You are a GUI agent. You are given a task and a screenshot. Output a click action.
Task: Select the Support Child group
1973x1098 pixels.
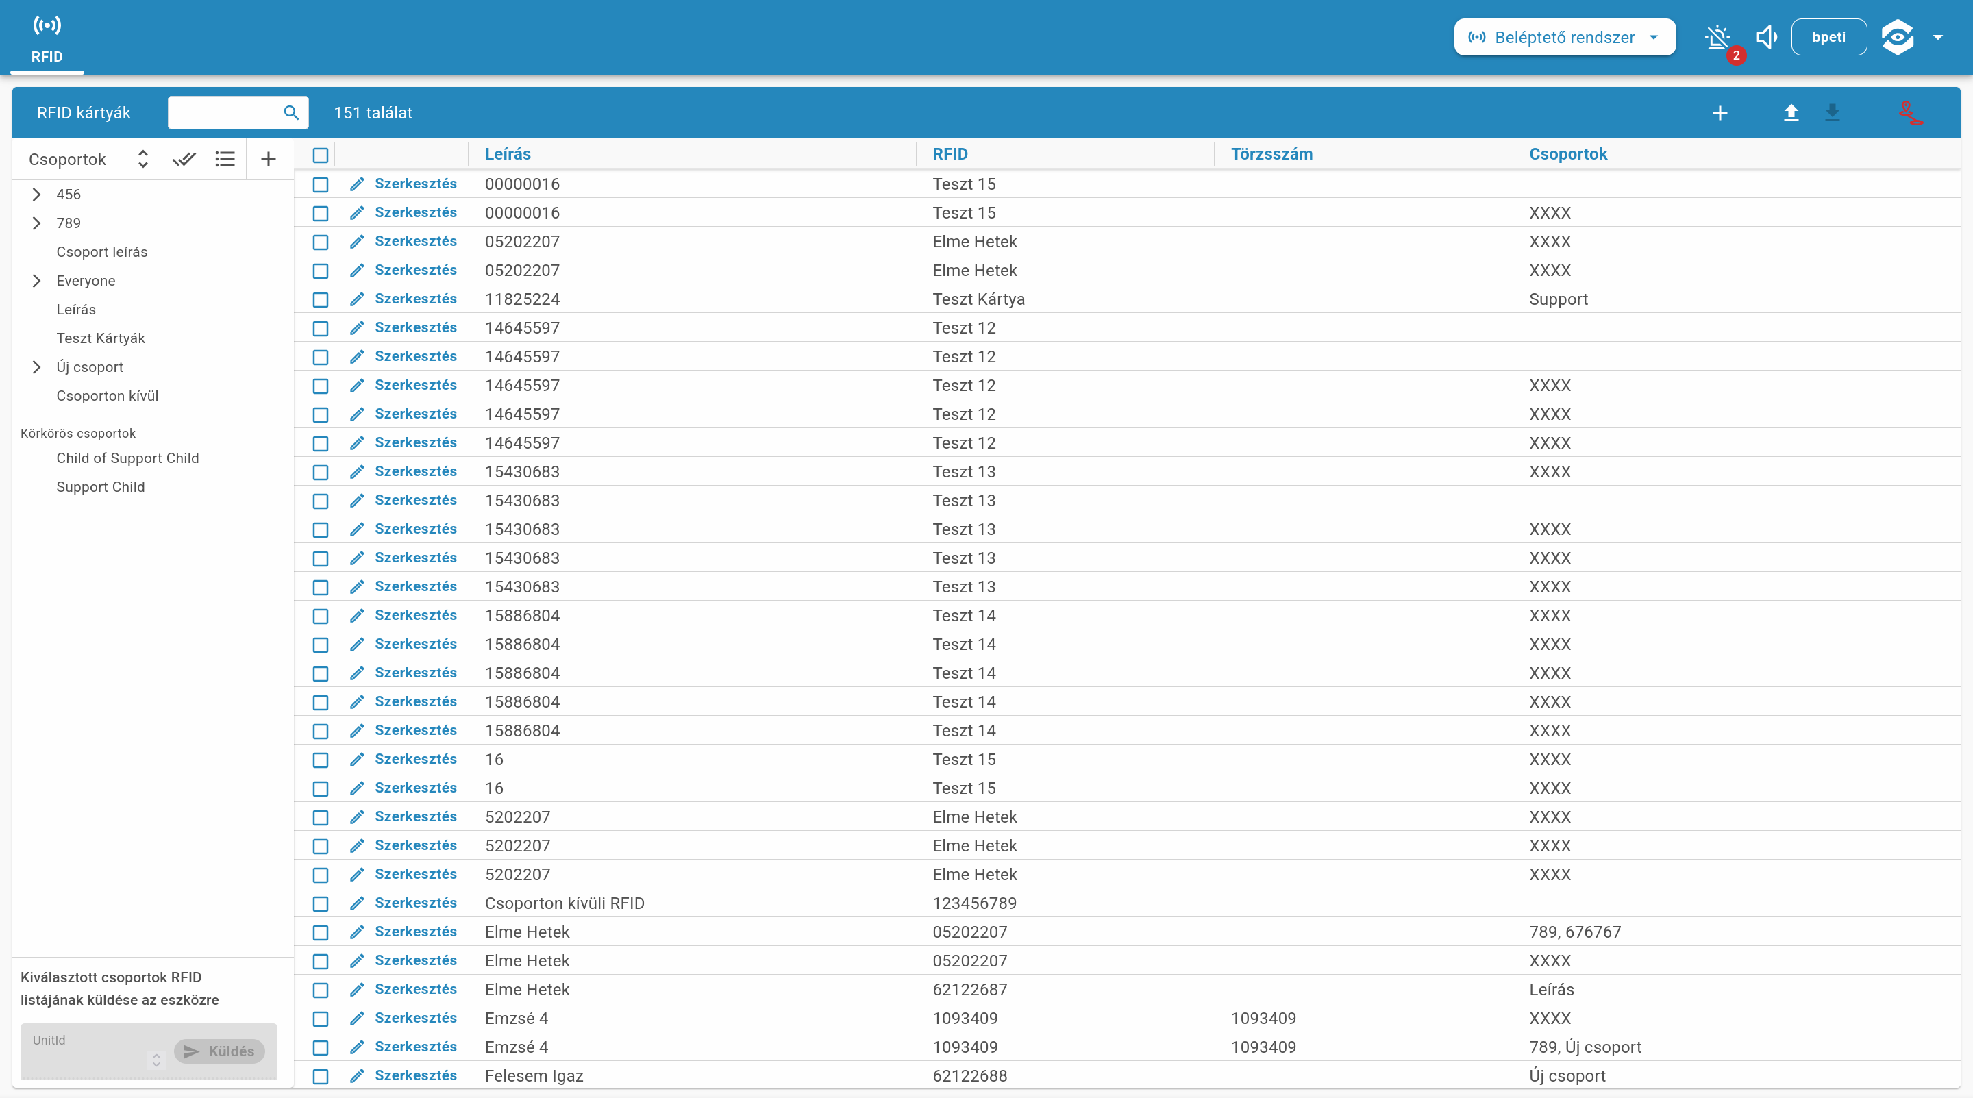coord(100,487)
